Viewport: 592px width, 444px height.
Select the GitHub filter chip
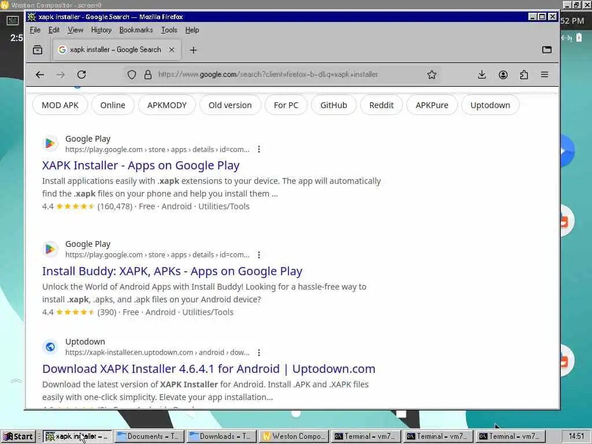click(334, 105)
